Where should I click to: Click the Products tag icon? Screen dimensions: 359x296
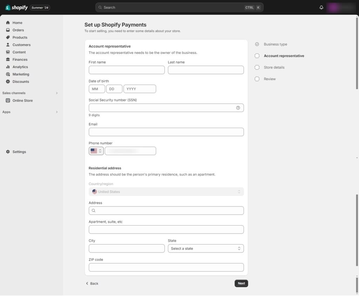tap(8, 37)
